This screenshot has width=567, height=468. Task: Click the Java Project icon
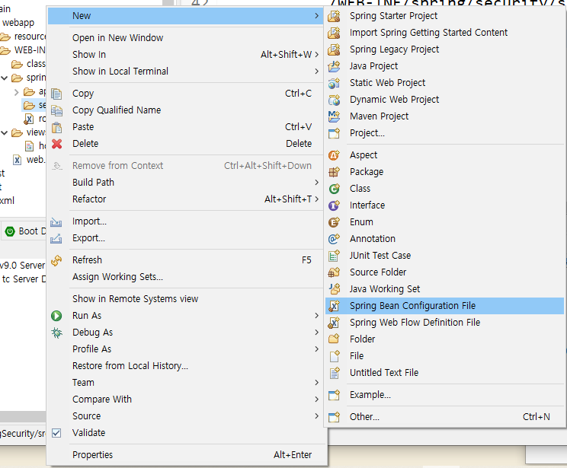point(334,66)
